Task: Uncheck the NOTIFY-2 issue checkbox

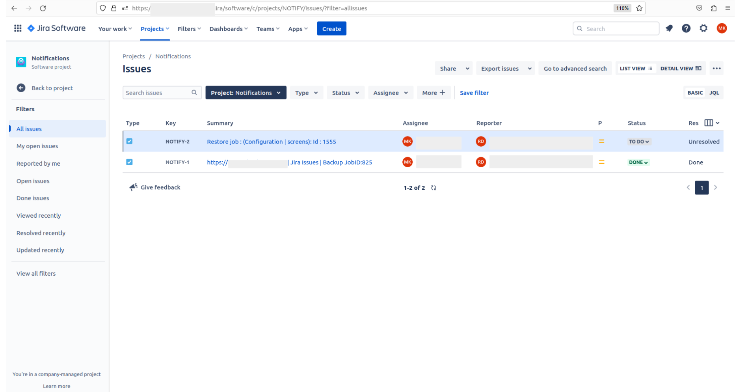Action: pos(129,141)
